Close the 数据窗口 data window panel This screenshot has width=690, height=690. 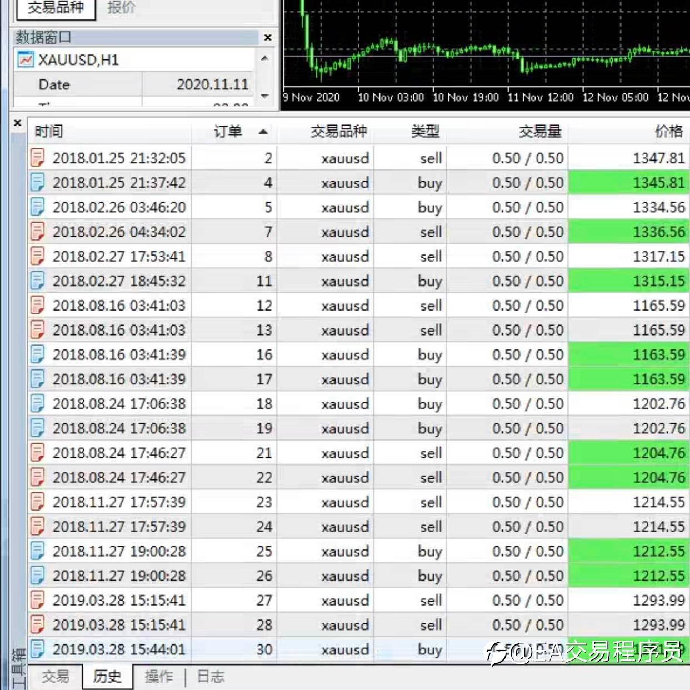[x=268, y=37]
